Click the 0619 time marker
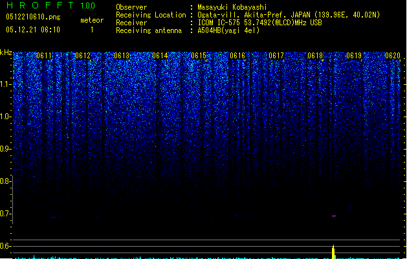 click(354, 56)
